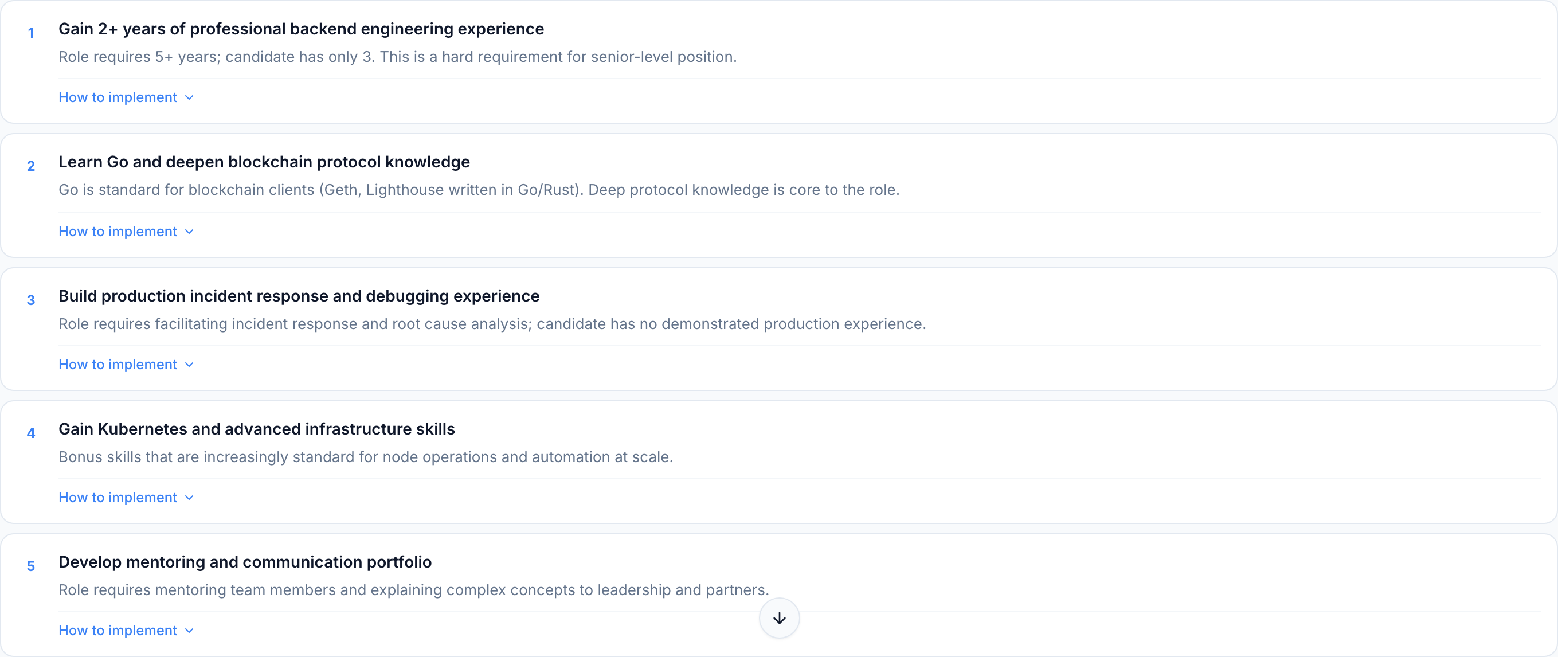1558x657 pixels.
Task: Click the circular down arrow at page bottom
Action: (x=779, y=618)
